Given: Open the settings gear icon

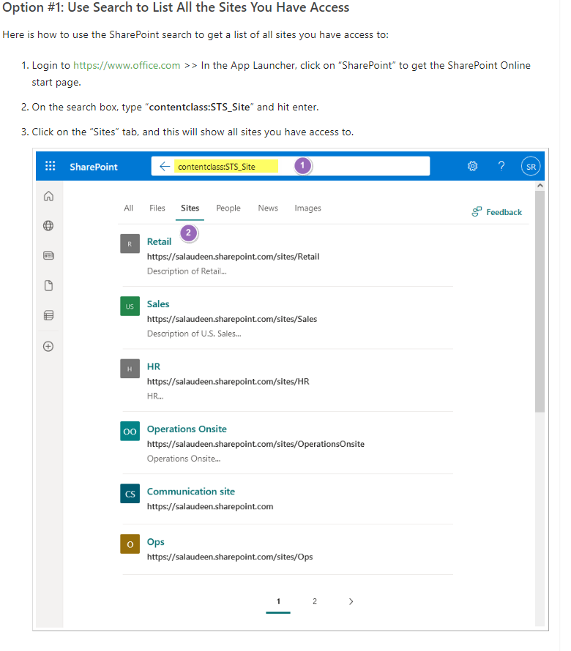Looking at the screenshot, I should tap(472, 167).
